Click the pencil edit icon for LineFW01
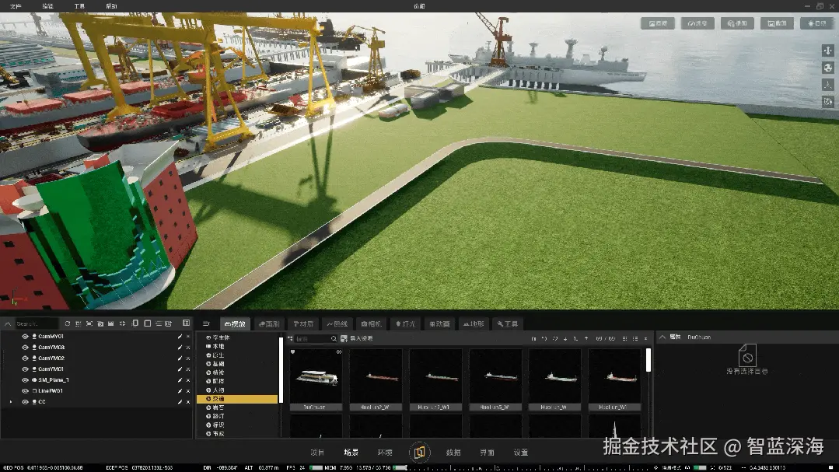This screenshot has width=839, height=472. [180, 391]
